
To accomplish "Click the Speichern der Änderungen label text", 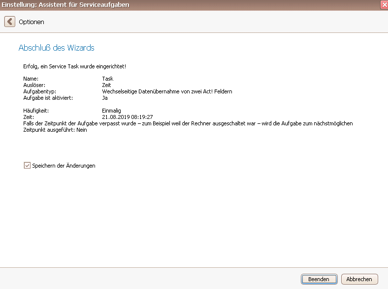I will pyautogui.click(x=64, y=166).
